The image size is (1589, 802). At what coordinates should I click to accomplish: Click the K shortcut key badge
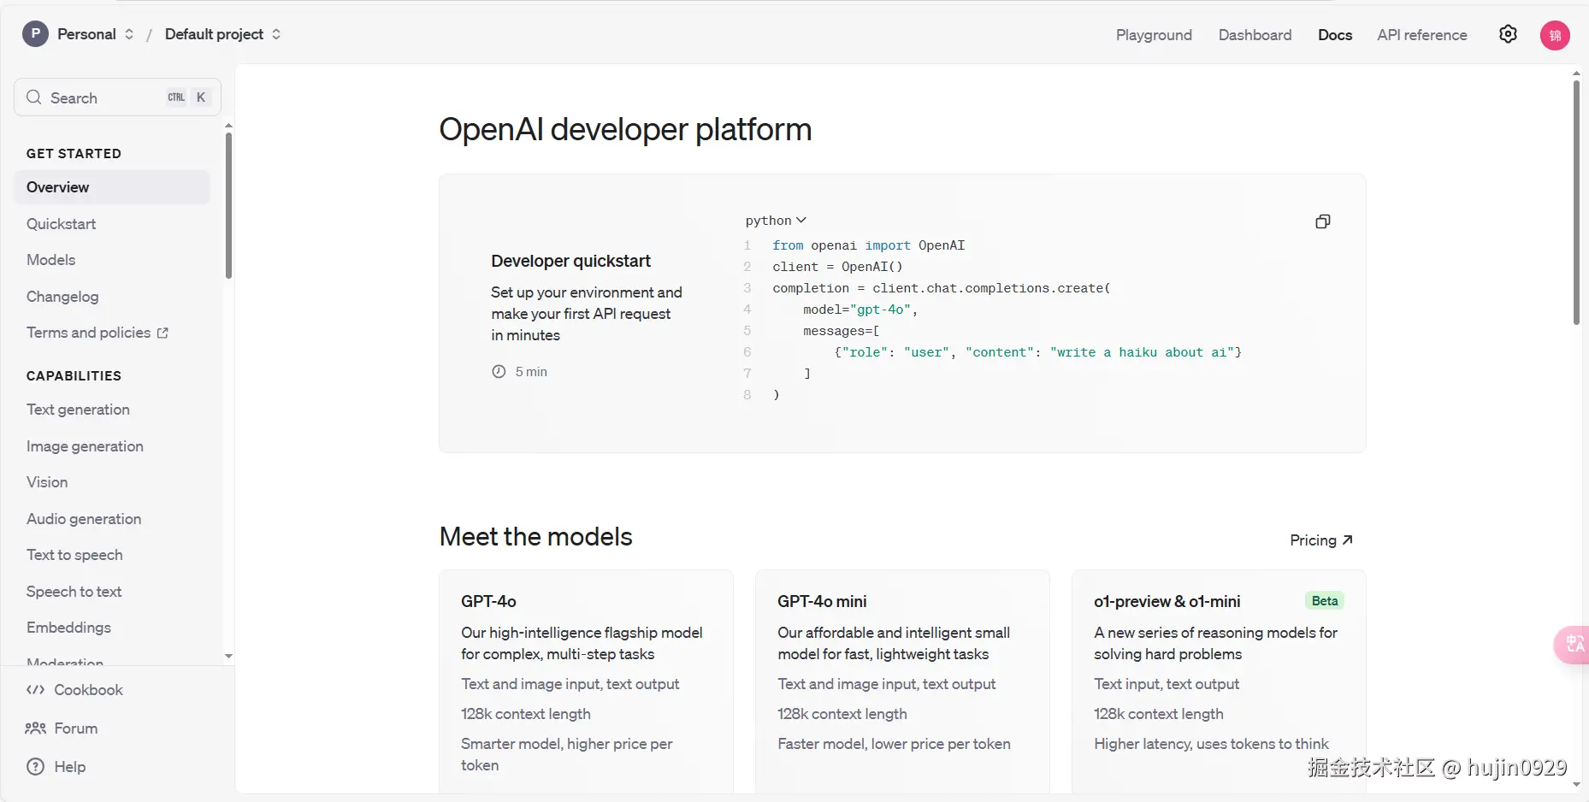(x=201, y=97)
